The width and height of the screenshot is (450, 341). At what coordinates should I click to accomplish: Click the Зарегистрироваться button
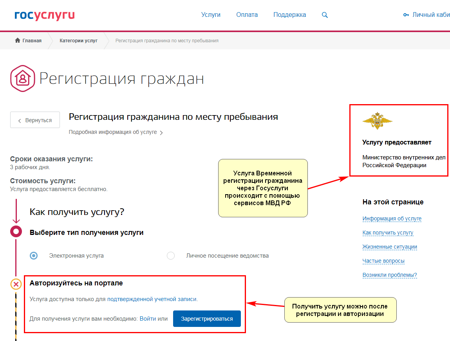[x=207, y=319]
